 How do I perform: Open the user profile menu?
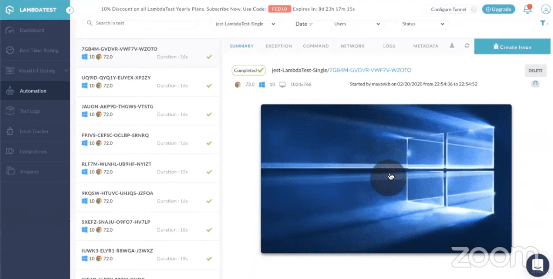click(545, 9)
